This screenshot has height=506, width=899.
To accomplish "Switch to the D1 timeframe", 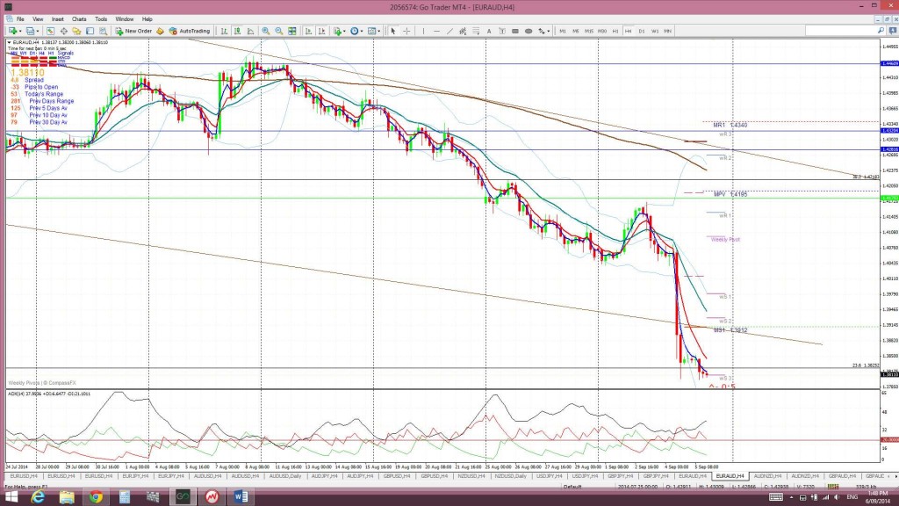I will pos(642,31).
